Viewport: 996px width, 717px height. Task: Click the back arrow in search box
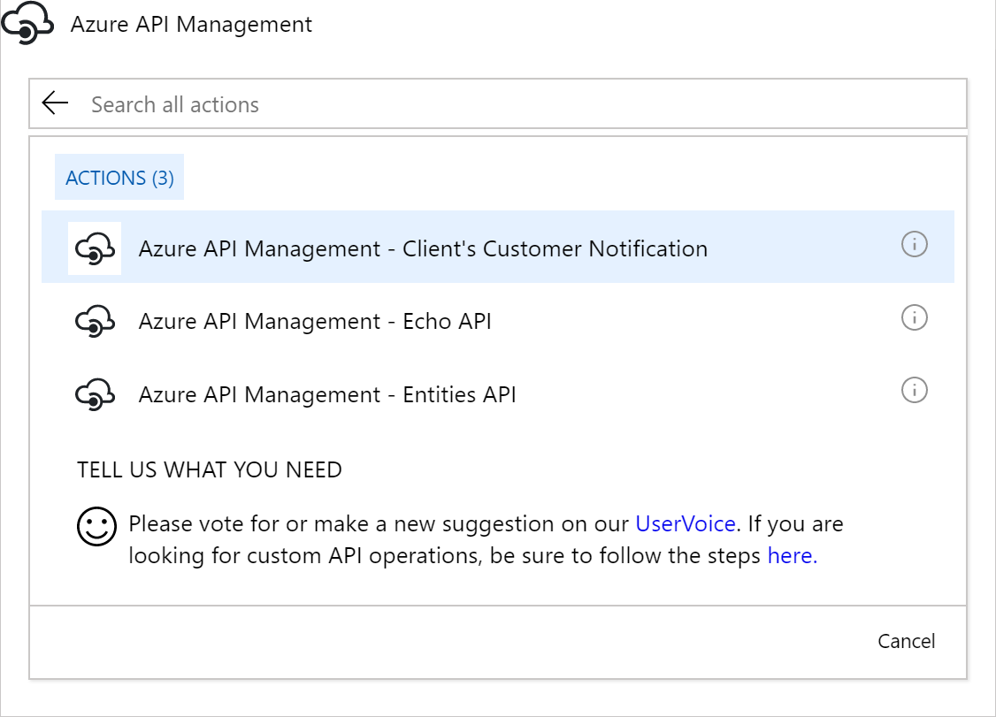point(55,103)
